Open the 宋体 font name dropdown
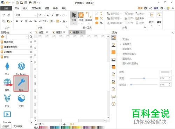The image size is (175, 129). pyautogui.click(x=36, y=15)
